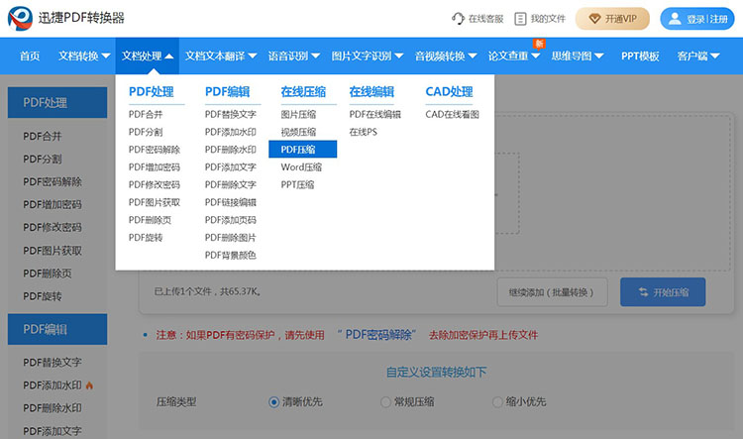Click the 在线客服 headset icon
Screen dimensions: 743x439
458,19
